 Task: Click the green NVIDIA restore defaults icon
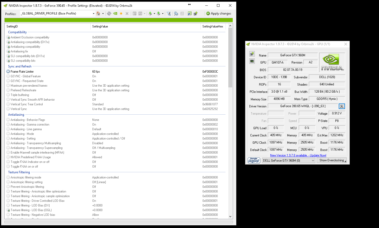115,13
